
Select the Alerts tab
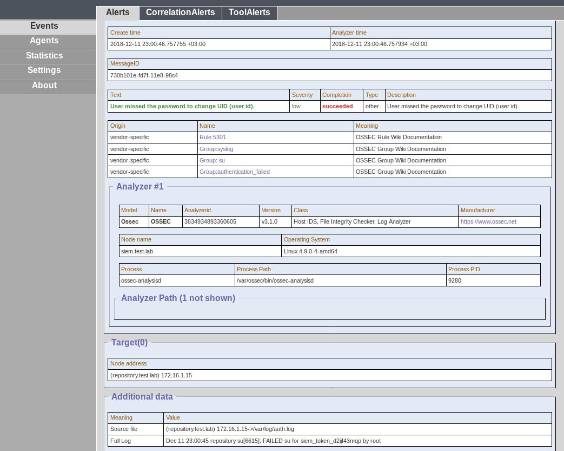pos(117,12)
